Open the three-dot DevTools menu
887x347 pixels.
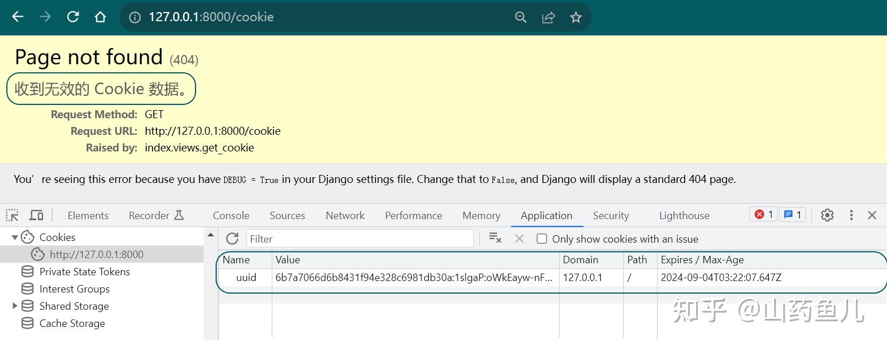tap(851, 215)
